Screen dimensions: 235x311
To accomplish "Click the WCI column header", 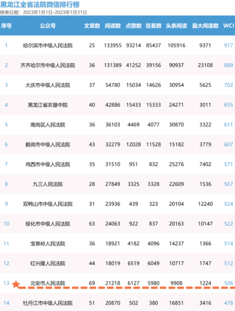I will (x=229, y=26).
